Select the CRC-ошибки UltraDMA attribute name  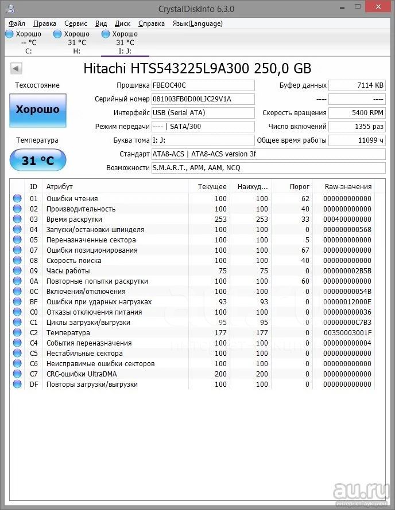pyautogui.click(x=82, y=374)
